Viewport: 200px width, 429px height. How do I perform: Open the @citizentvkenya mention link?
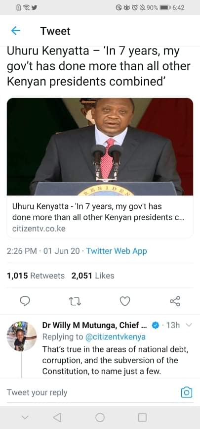click(x=116, y=337)
